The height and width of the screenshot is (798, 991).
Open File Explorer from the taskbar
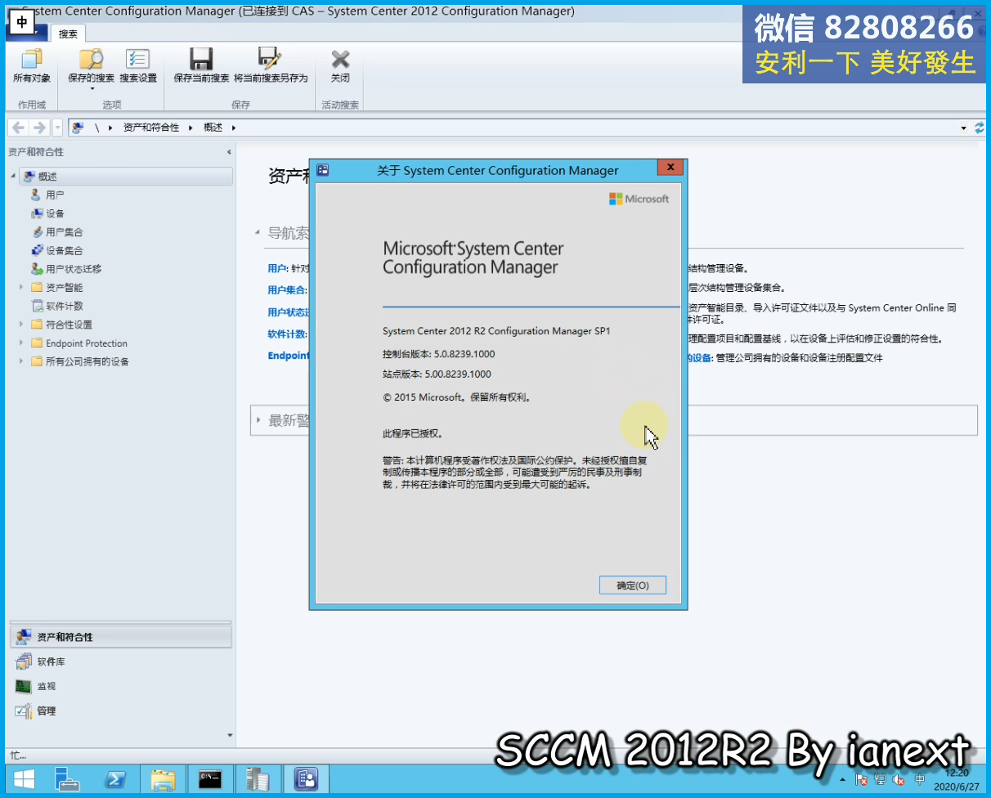tap(164, 779)
